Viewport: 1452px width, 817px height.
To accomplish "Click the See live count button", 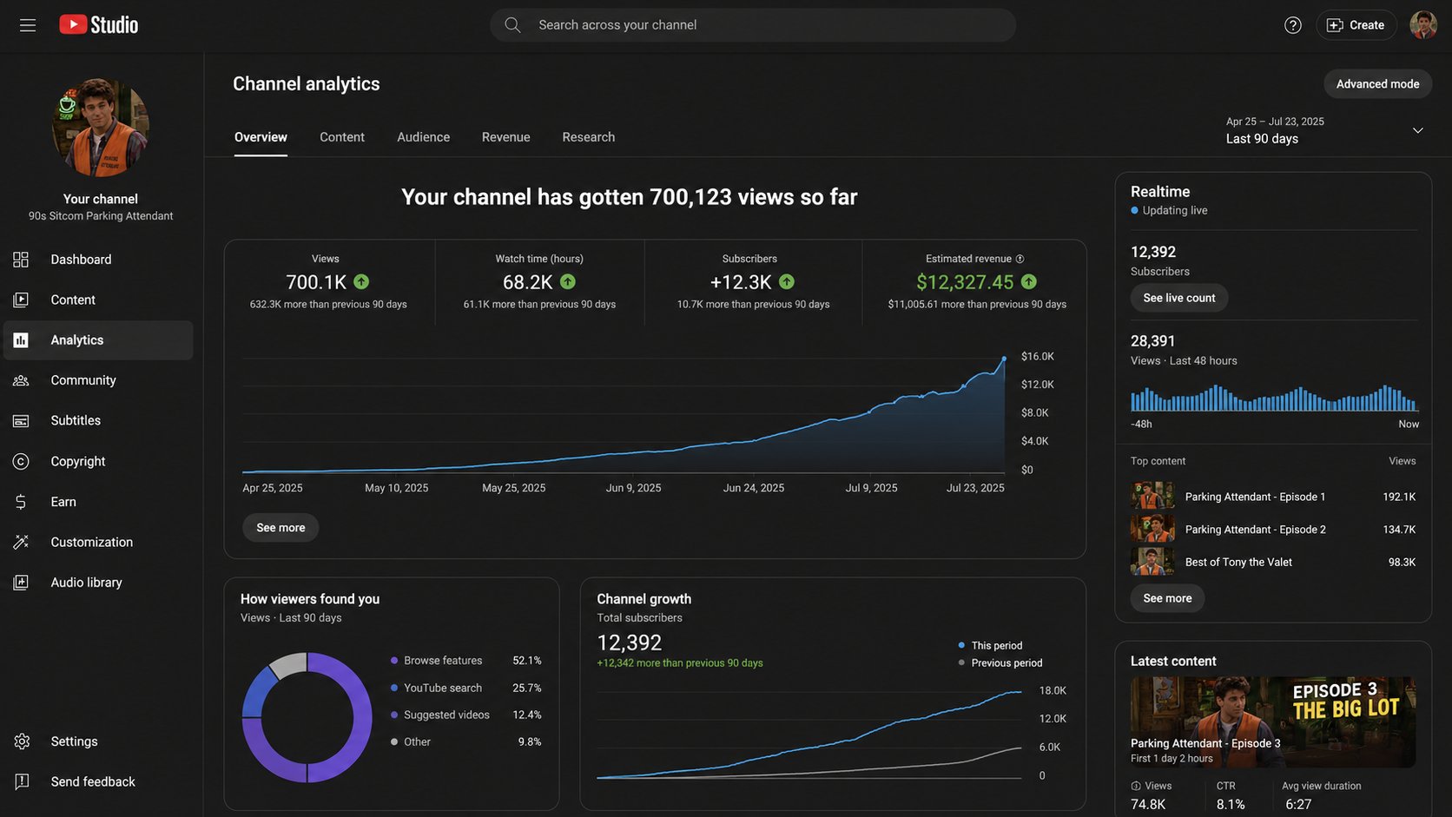I will (x=1178, y=298).
